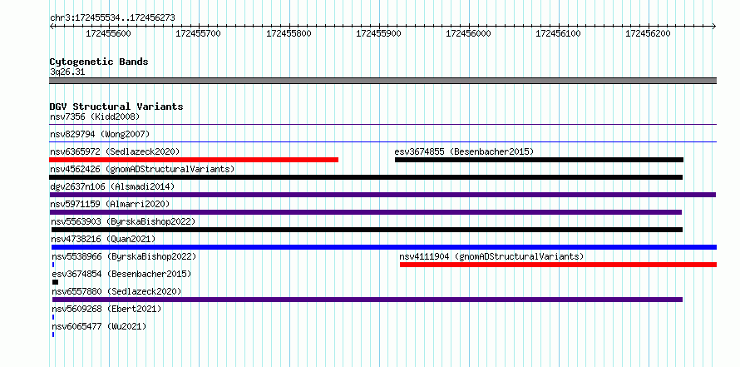Open the DGV Structural Variants track title
740x367 pixels.
point(116,107)
